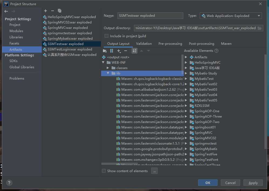Move selected element up
This screenshot has width=269, height=191.
pyautogui.click(x=142, y=51)
